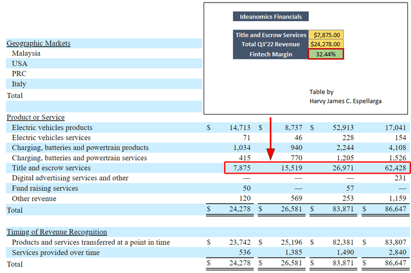Viewport: 411px width, 273px height.
Task: Click the Timing of Revenue Recognition heading
Action: tap(57, 232)
